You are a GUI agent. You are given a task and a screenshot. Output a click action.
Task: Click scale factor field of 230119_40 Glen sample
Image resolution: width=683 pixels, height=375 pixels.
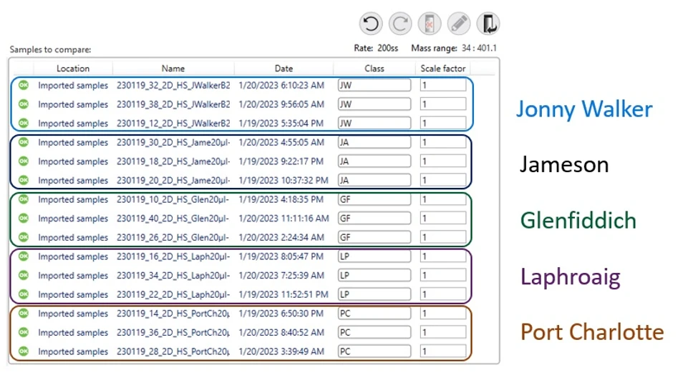click(443, 219)
